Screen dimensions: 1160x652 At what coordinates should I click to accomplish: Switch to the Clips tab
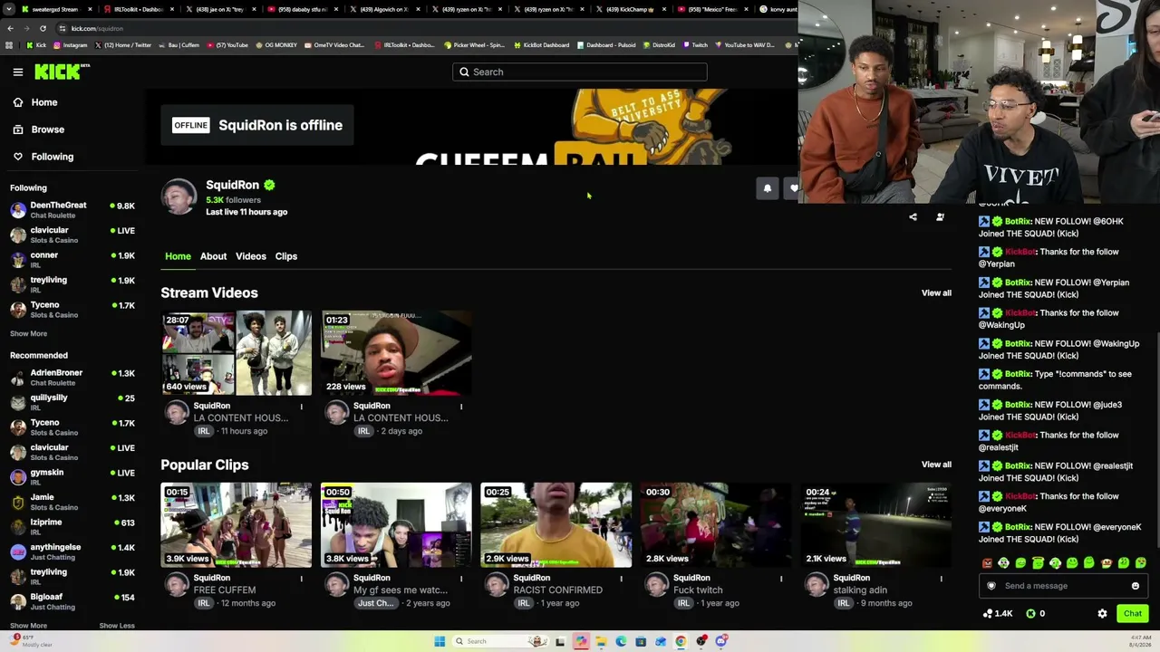pyautogui.click(x=286, y=256)
